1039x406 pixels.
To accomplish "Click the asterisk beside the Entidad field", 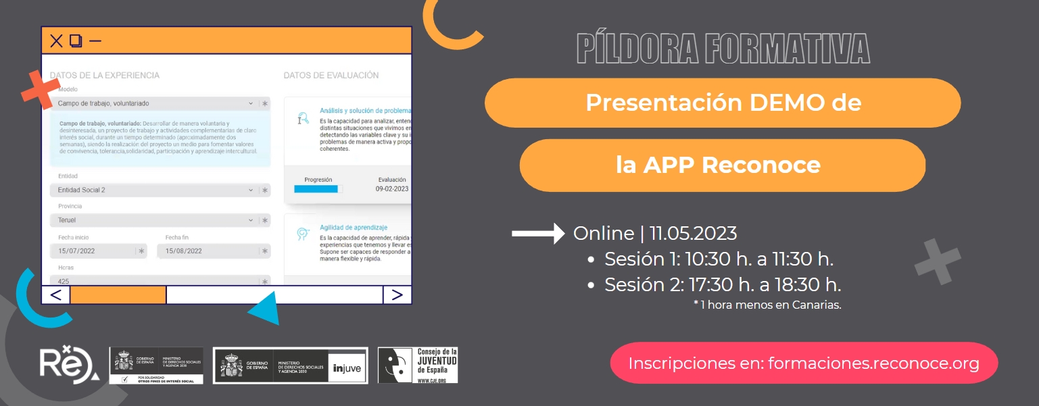I will [265, 191].
